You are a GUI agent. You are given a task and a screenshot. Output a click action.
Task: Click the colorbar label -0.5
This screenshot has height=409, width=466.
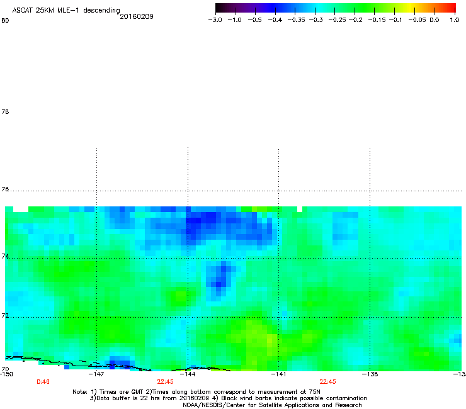[x=254, y=20]
